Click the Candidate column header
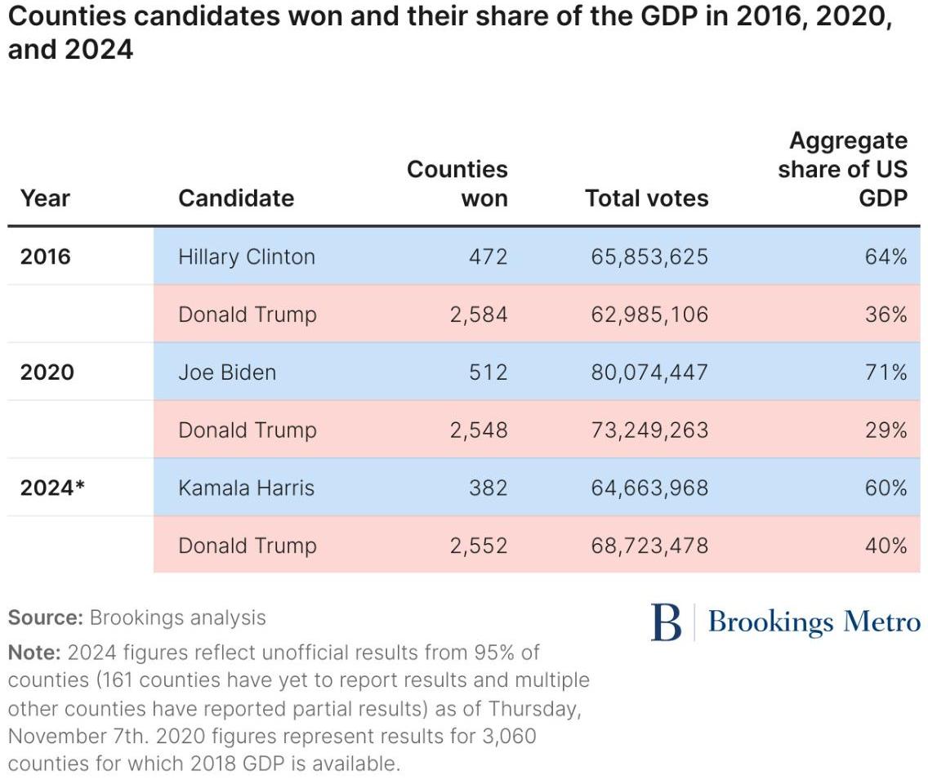928x780 pixels. tap(236, 198)
